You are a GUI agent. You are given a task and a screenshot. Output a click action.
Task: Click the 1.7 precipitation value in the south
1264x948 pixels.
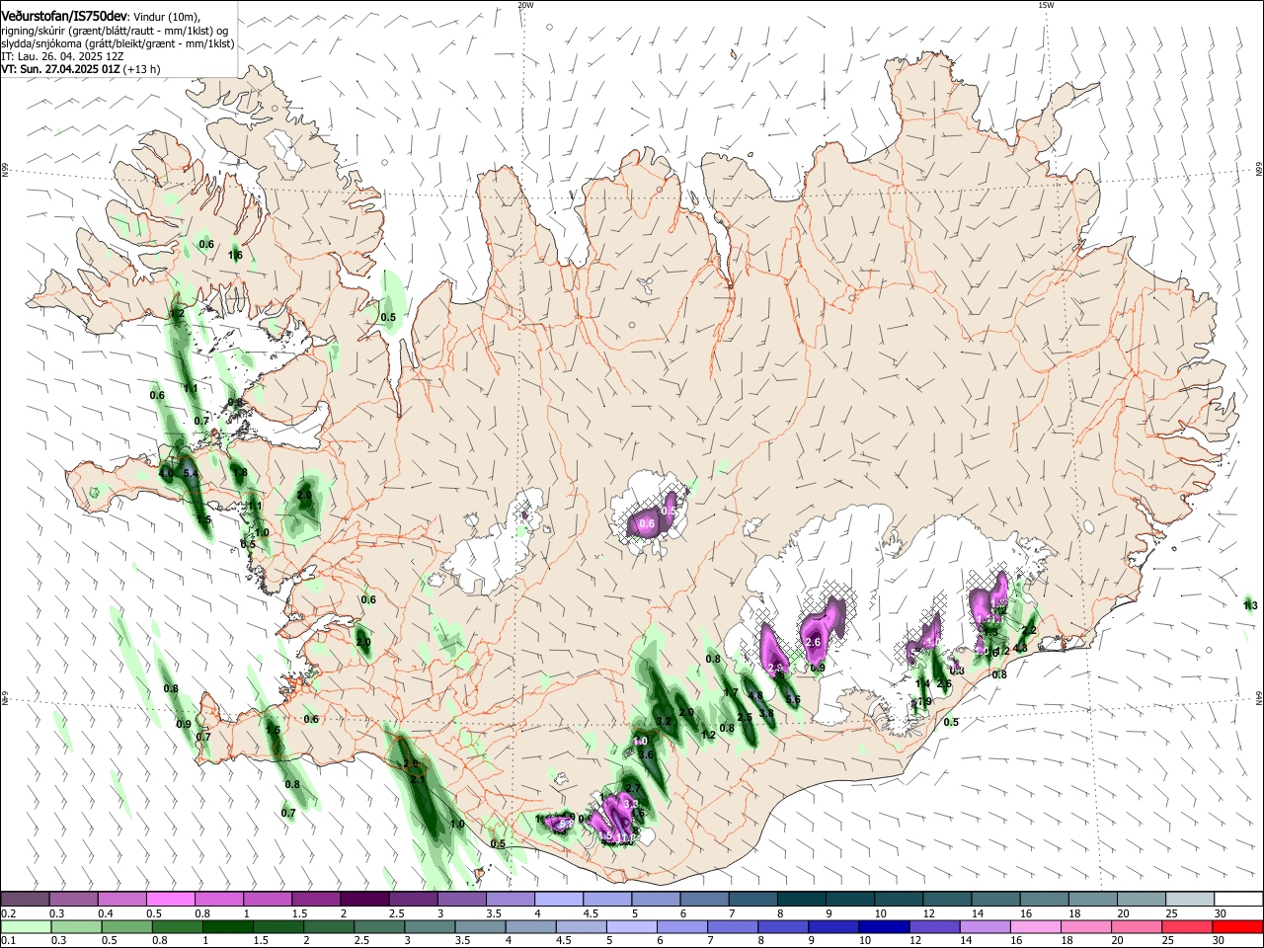pyautogui.click(x=731, y=694)
